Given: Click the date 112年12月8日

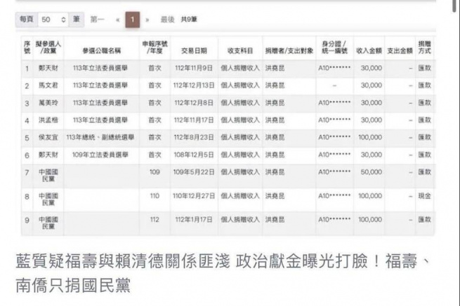Looking at the screenshot, I should point(194,103).
